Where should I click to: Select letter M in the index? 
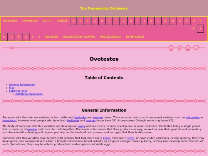click(x=165, y=21)
